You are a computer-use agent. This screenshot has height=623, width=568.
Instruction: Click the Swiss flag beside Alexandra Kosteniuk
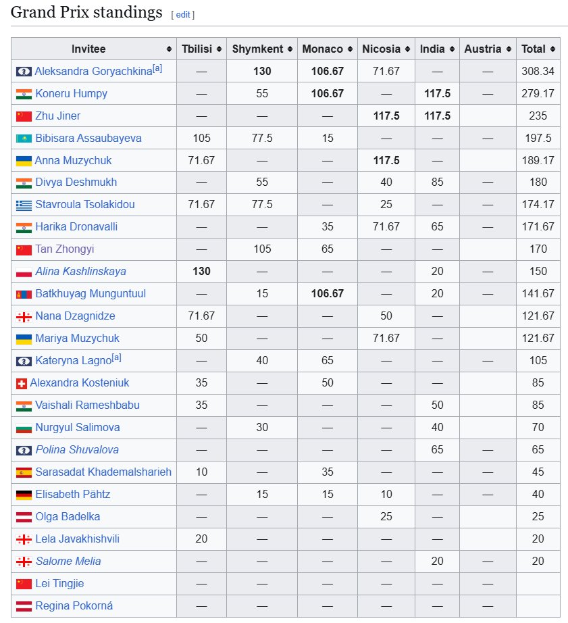(x=21, y=384)
